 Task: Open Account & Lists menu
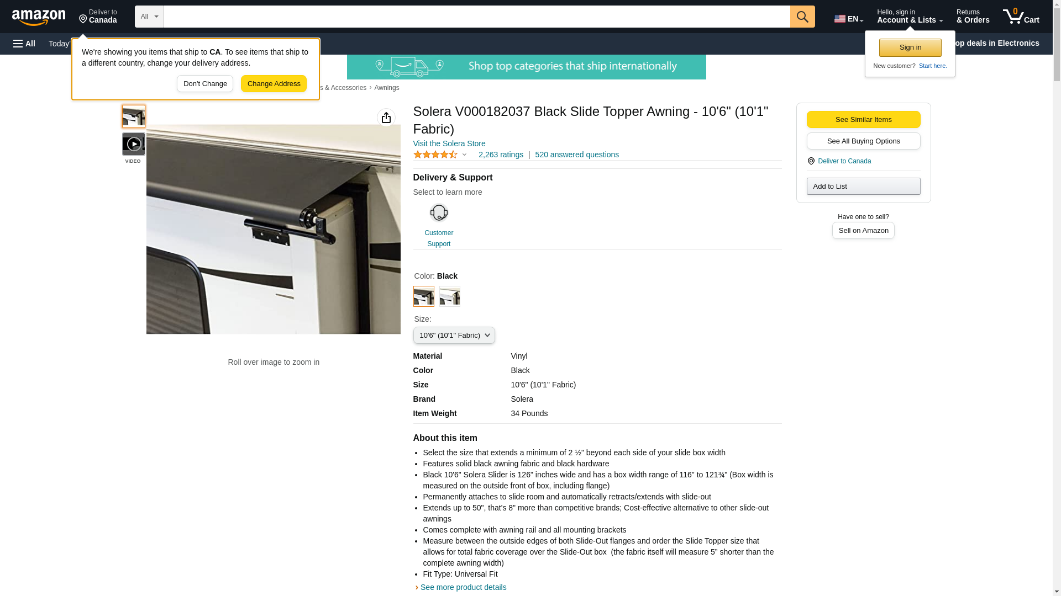tap(910, 17)
